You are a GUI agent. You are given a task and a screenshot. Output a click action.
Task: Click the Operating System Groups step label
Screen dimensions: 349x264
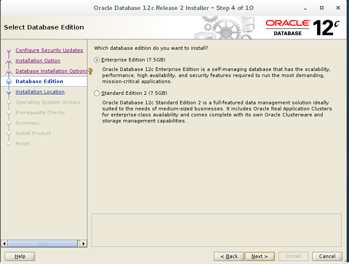tap(48, 102)
